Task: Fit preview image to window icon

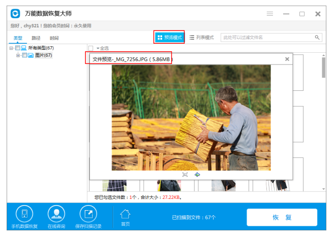Action: pyautogui.click(x=185, y=175)
